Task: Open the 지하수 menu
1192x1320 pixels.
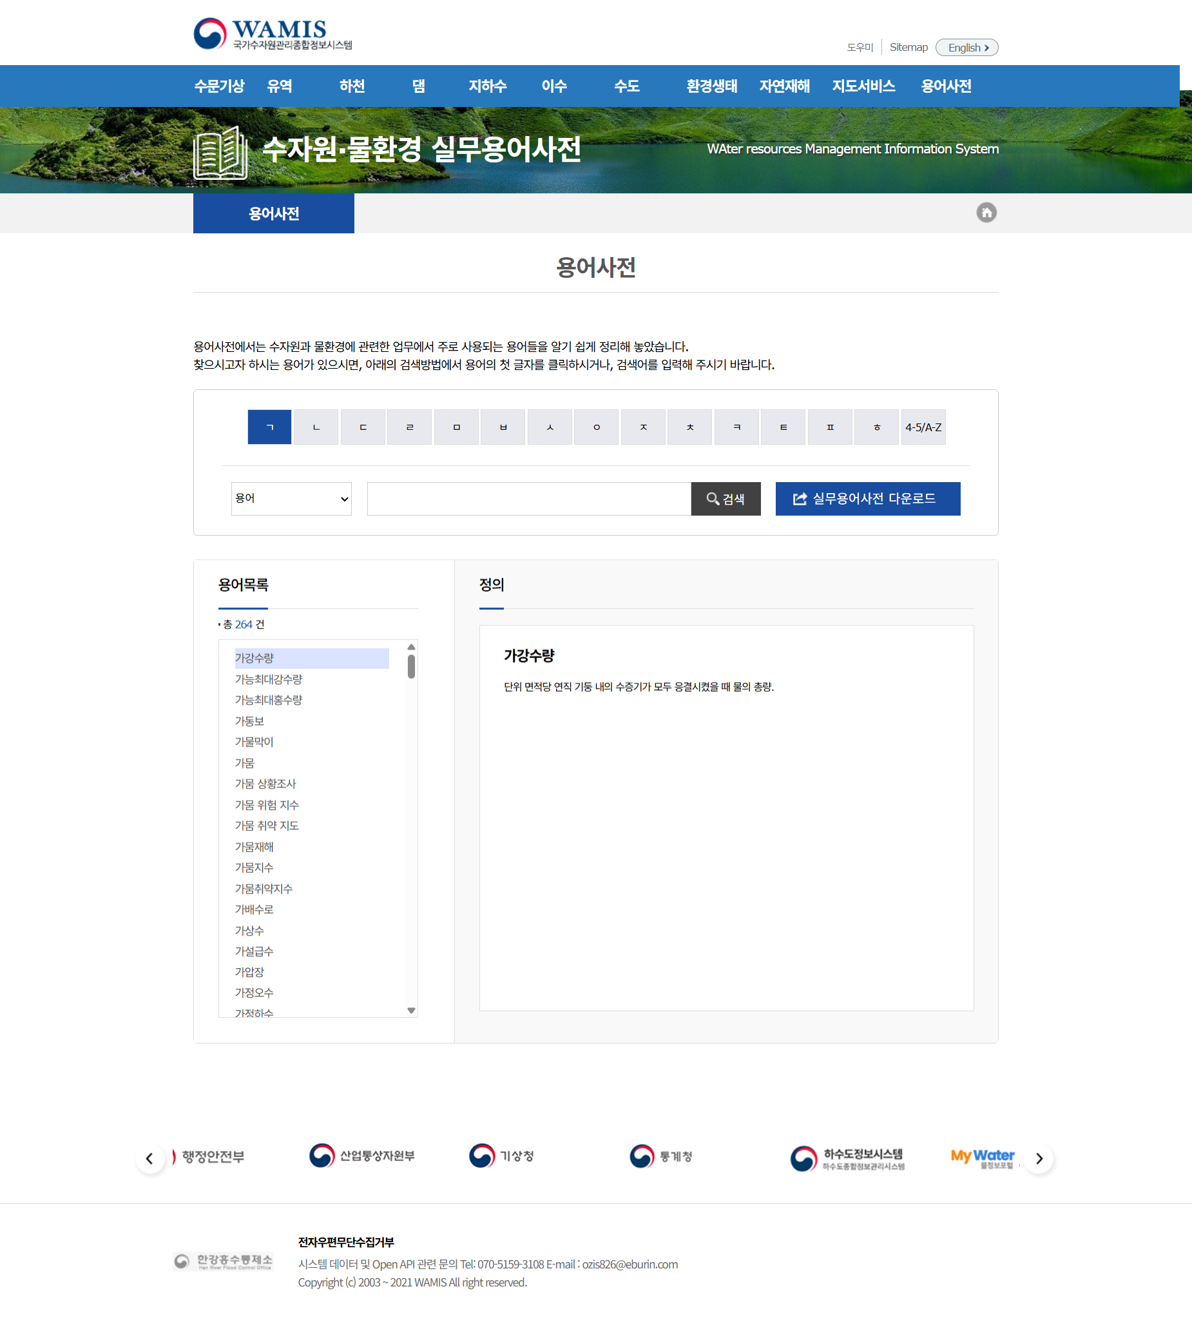Action: [x=487, y=86]
